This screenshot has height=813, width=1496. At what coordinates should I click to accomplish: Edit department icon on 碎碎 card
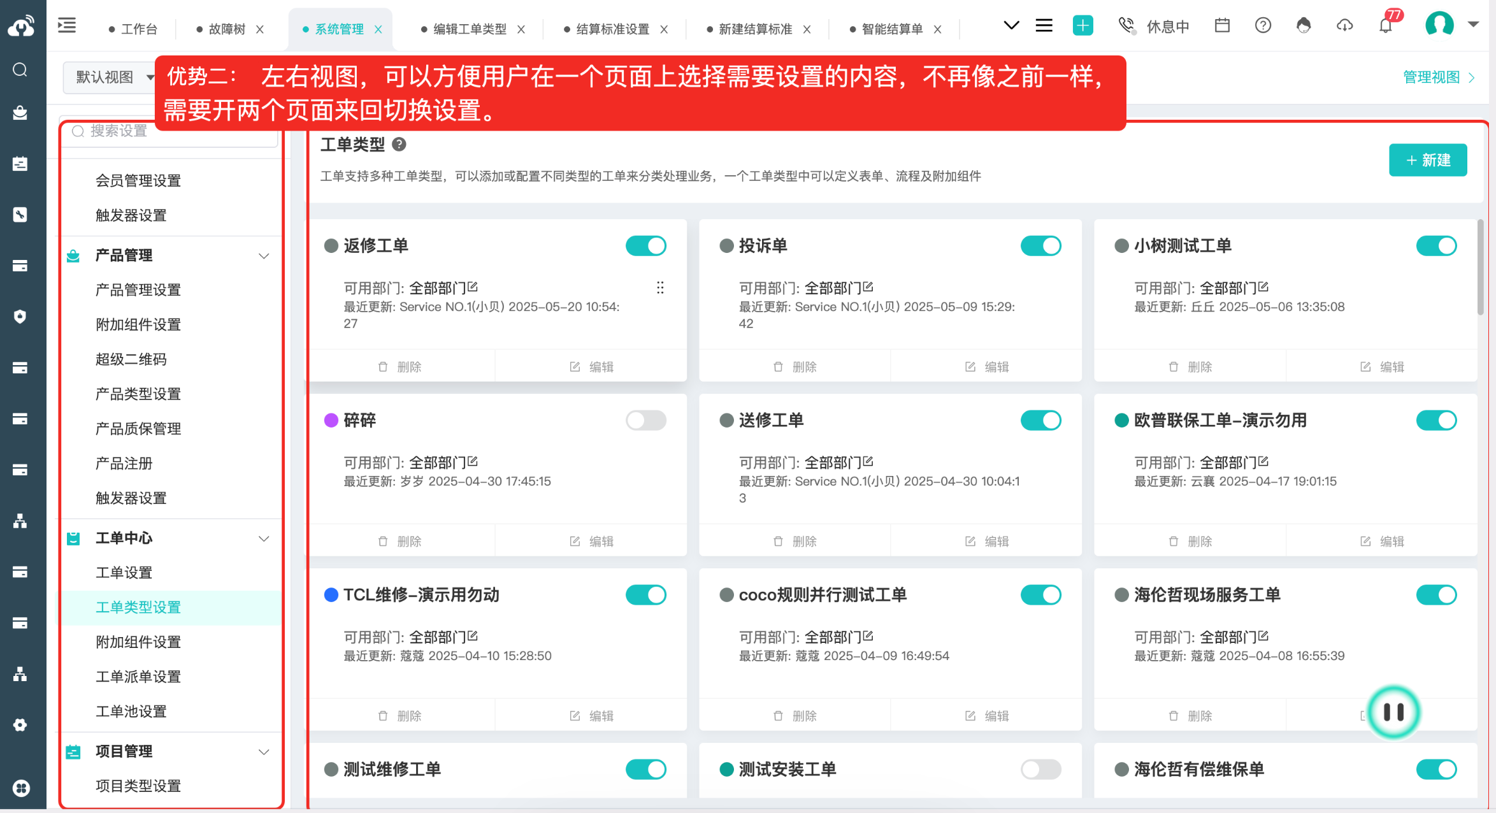(x=473, y=461)
